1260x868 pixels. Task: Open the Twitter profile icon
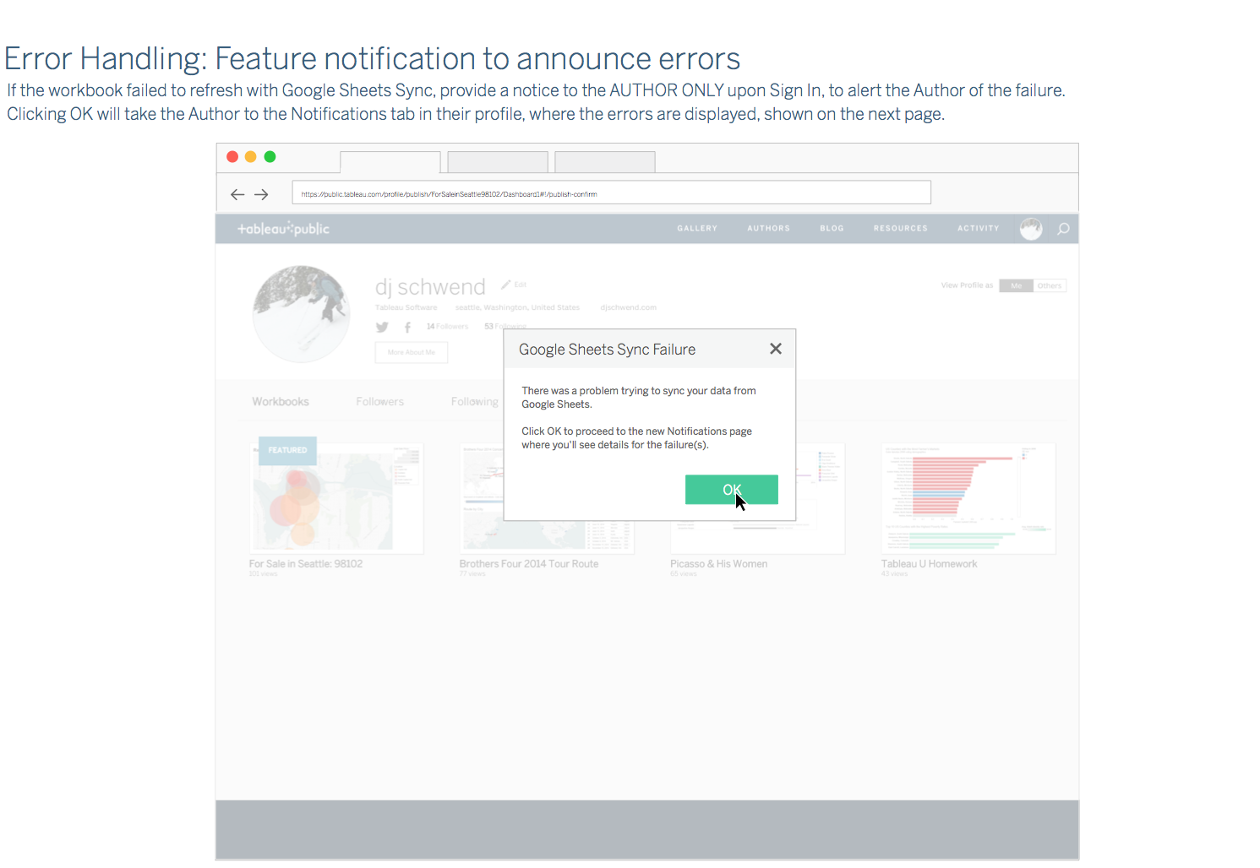[382, 327]
